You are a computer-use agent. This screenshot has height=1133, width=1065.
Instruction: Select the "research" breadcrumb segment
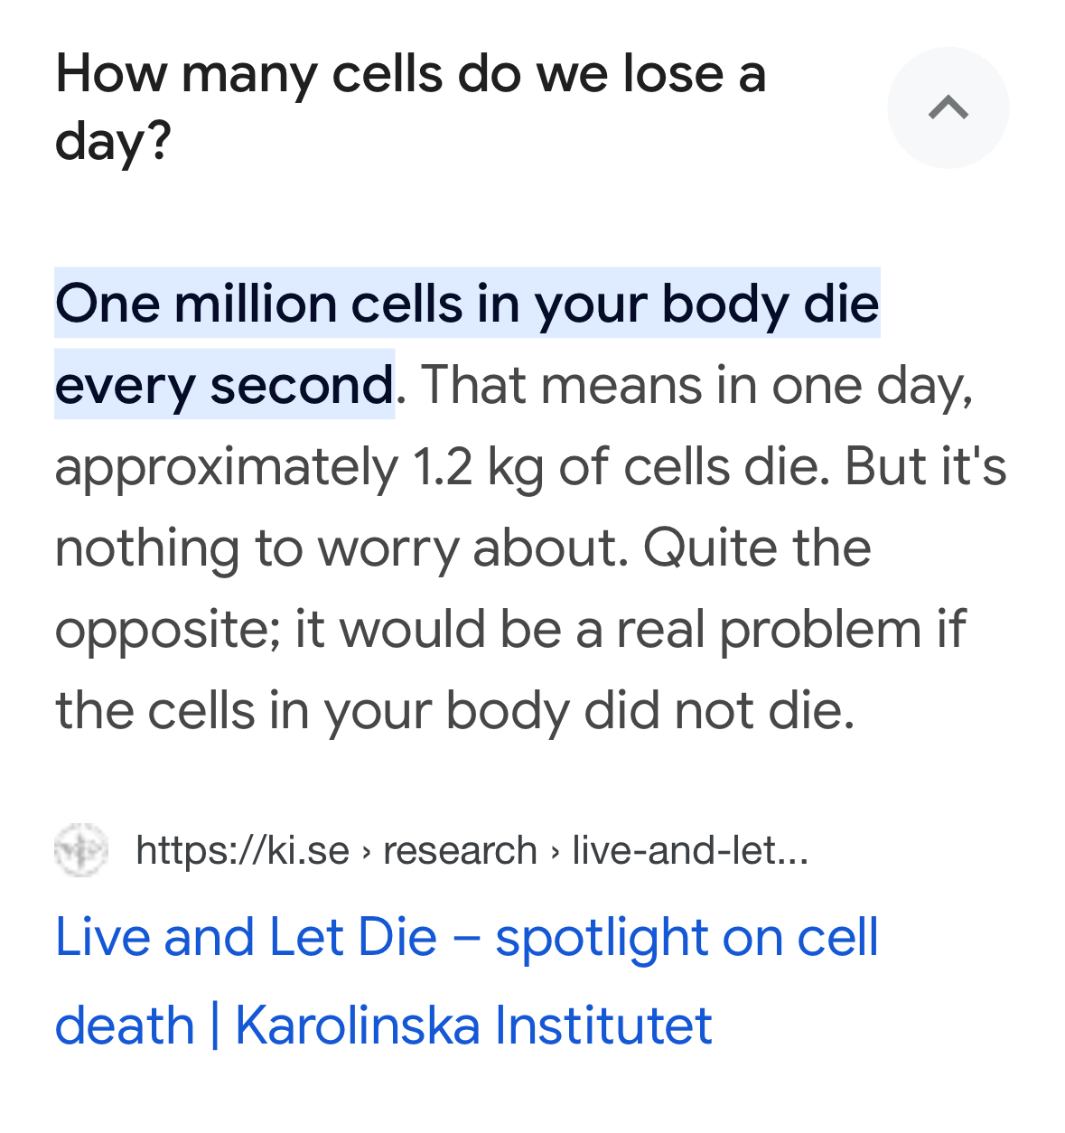coord(460,851)
